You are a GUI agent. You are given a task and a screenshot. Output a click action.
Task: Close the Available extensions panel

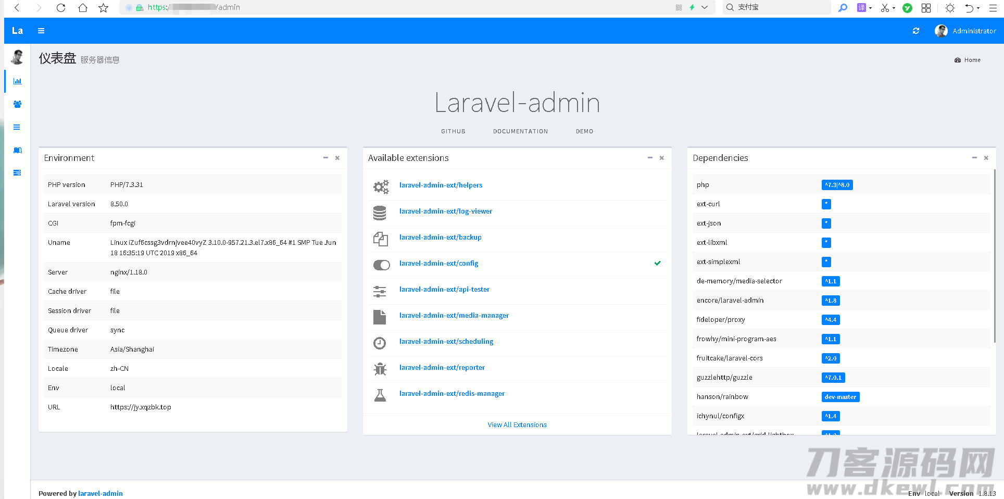(x=662, y=158)
